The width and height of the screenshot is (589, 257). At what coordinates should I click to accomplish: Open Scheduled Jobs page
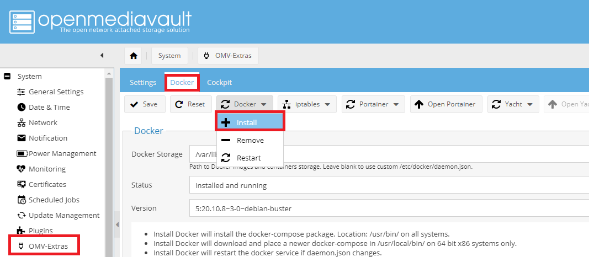[48, 200]
